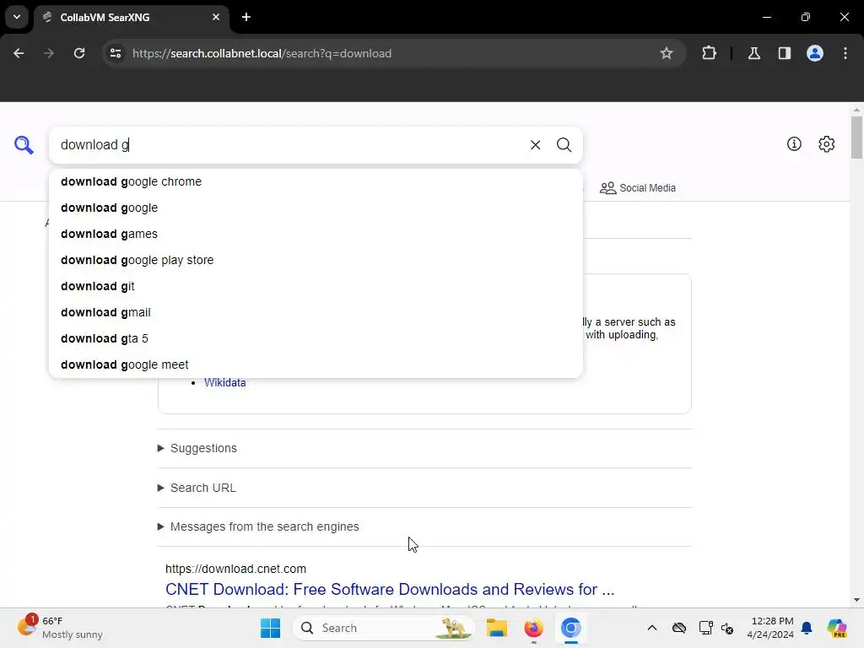Open the weather widget 66°F
This screenshot has width=864, height=648.
[x=60, y=628]
